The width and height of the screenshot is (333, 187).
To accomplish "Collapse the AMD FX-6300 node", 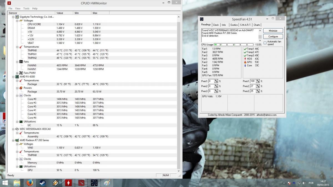I will (13, 76).
